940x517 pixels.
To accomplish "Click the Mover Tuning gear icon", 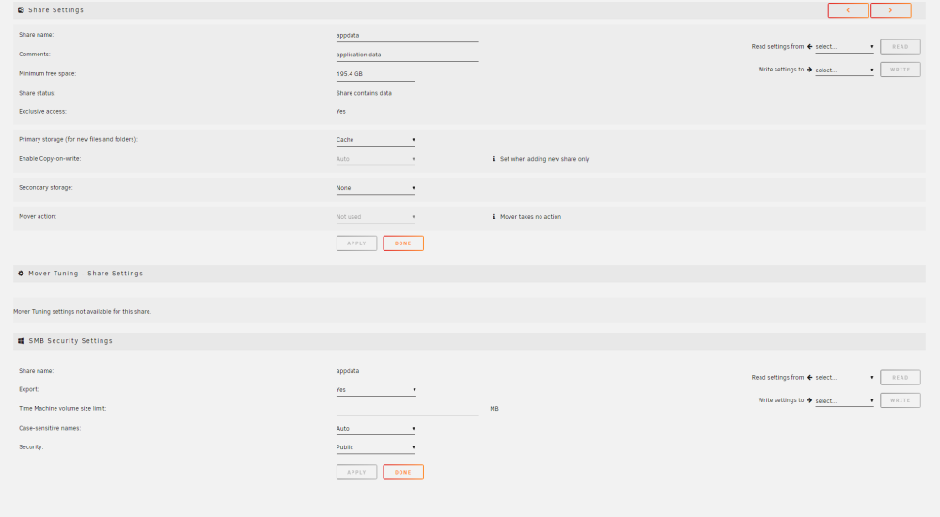I will coord(21,274).
